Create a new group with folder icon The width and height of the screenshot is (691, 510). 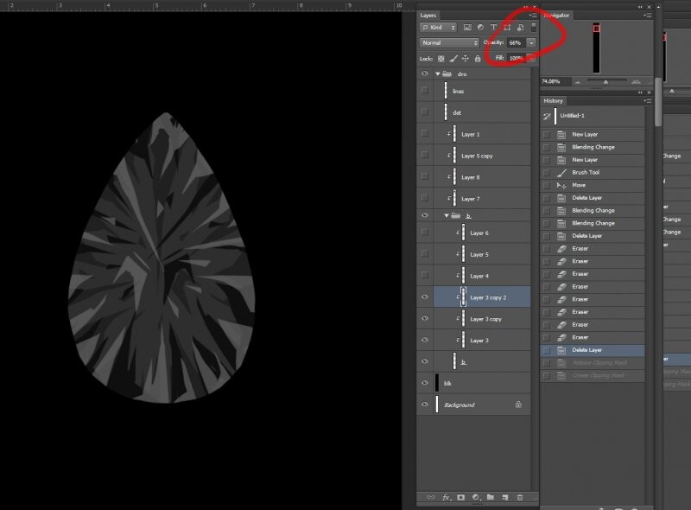(x=490, y=498)
